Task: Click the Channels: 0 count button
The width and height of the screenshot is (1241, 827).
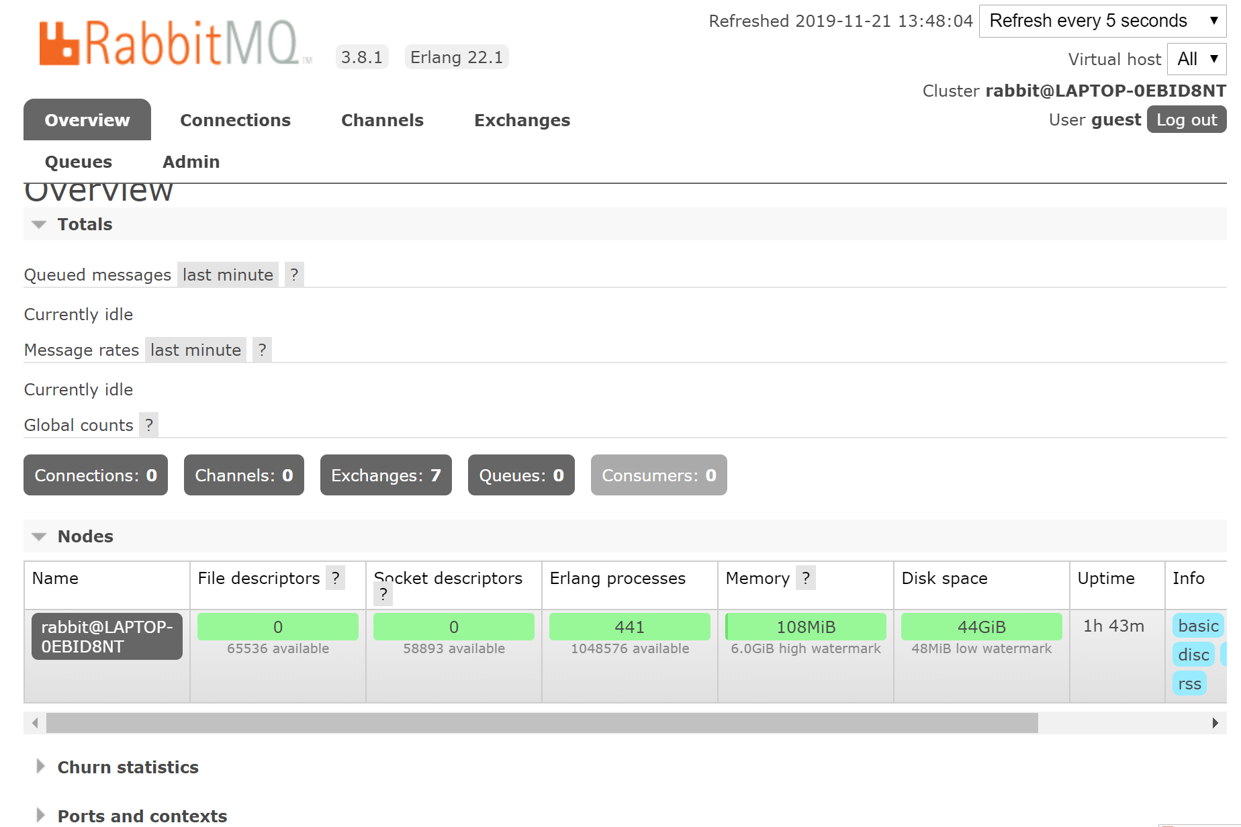Action: [244, 475]
